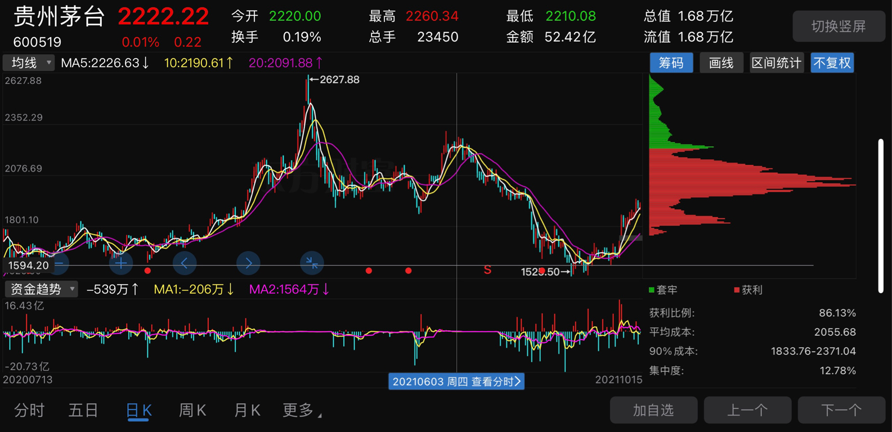Screen dimensions: 892x432
Task: Click the red S signal marker
Action: point(487,271)
